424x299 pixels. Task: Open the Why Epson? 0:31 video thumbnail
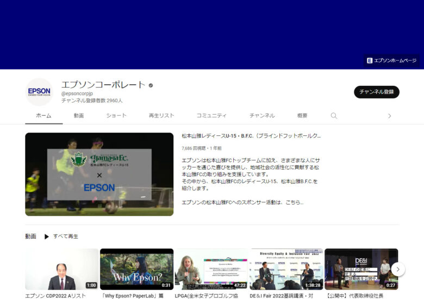coord(137,269)
